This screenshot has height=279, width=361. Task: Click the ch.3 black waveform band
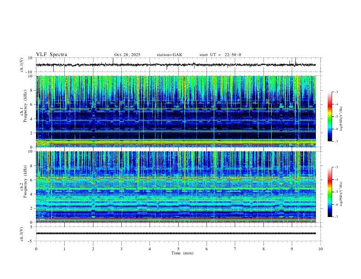(x=175, y=233)
